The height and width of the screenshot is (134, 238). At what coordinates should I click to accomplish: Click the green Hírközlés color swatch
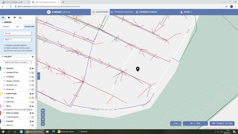pos(0,68)
